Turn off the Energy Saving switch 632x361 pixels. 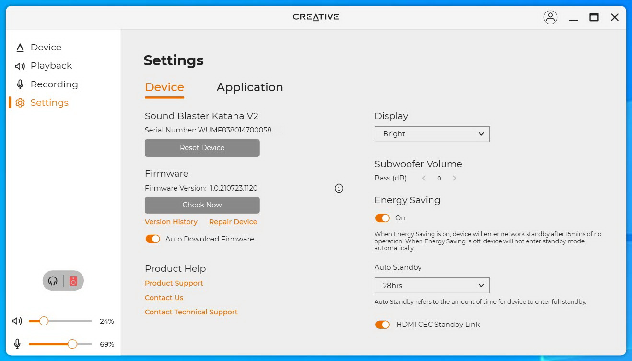pos(383,218)
